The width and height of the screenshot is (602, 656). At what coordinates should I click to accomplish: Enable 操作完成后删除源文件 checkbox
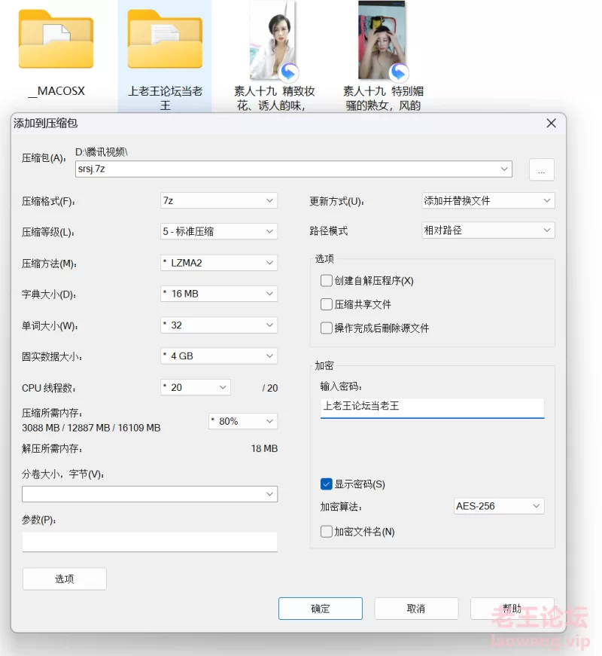tap(326, 328)
